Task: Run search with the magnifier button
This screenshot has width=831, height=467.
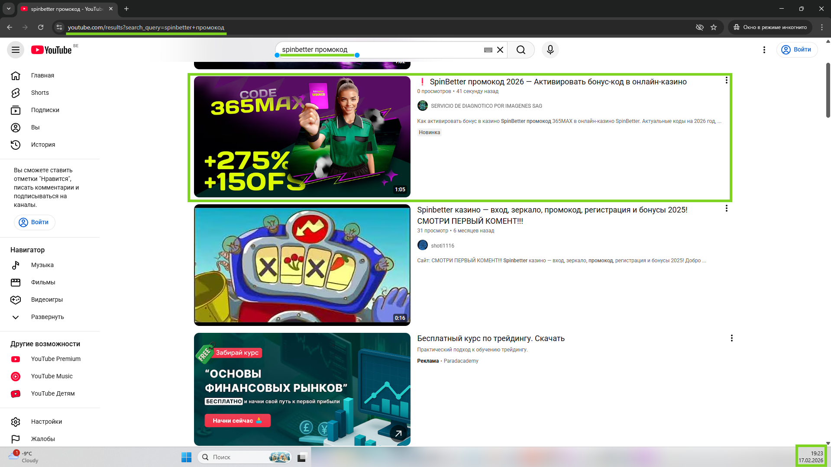Action: click(x=521, y=50)
